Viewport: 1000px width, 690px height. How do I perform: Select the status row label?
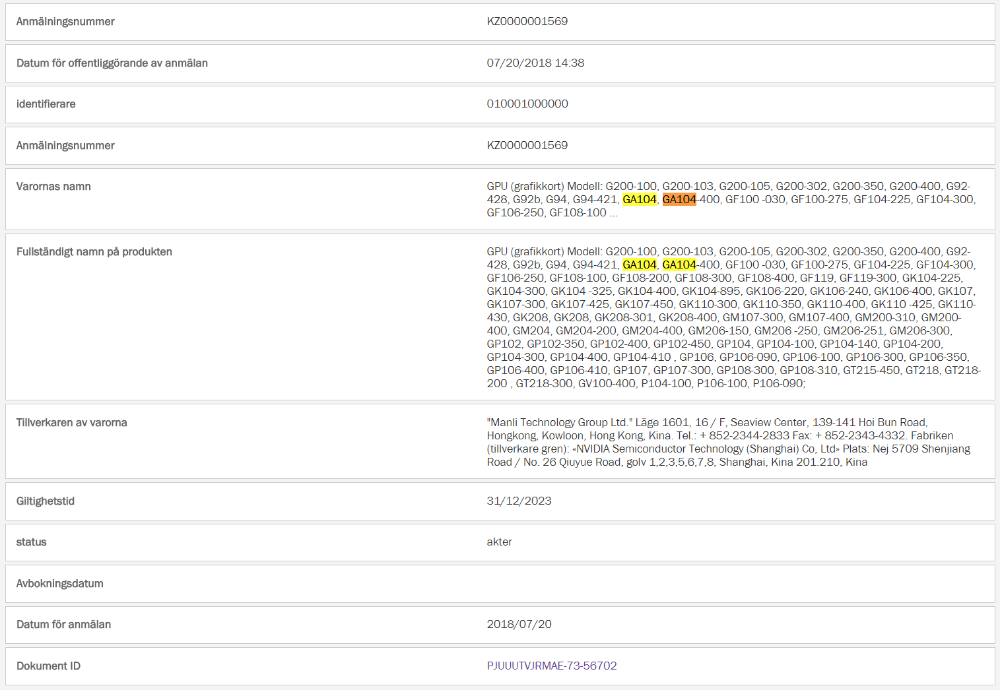[31, 542]
